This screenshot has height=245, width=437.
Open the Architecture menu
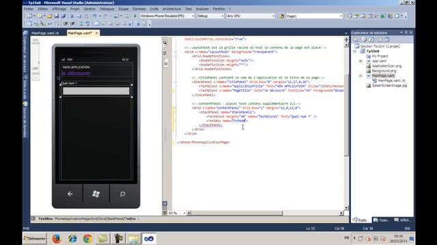[x=171, y=9]
